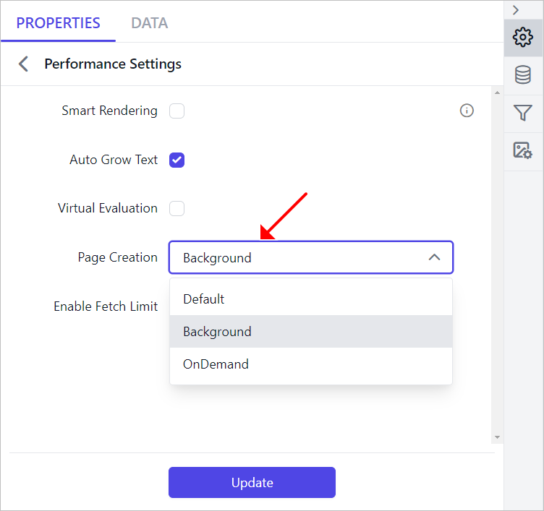
Task: Show info for Smart Rendering
Action: pos(467,111)
